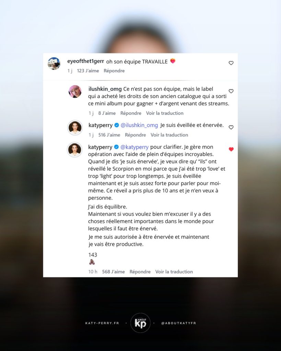Click the About KP circular logo

point(141,323)
